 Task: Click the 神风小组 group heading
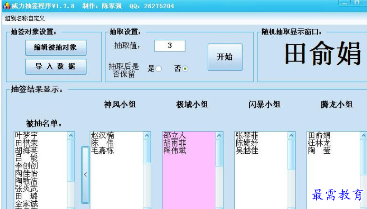pyautogui.click(x=120, y=104)
